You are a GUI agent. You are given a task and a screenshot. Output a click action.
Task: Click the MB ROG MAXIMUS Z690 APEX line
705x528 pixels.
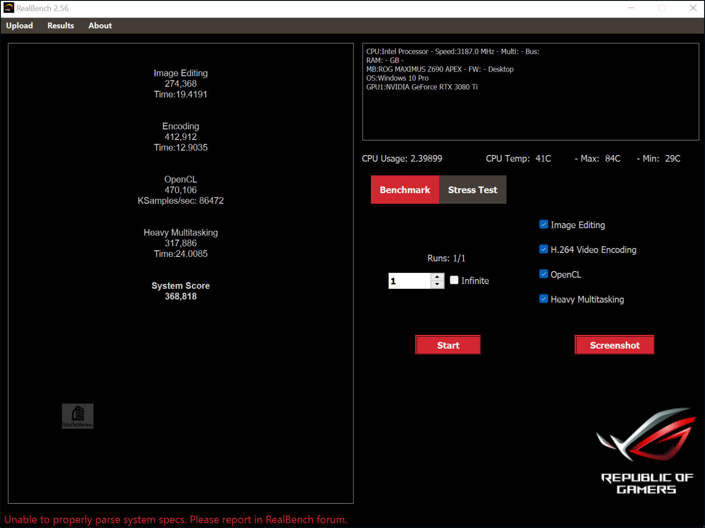pos(440,69)
